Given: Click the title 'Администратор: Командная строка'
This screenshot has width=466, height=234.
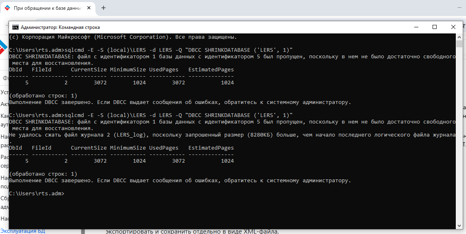Looking at the screenshot, I should (x=60, y=27).
